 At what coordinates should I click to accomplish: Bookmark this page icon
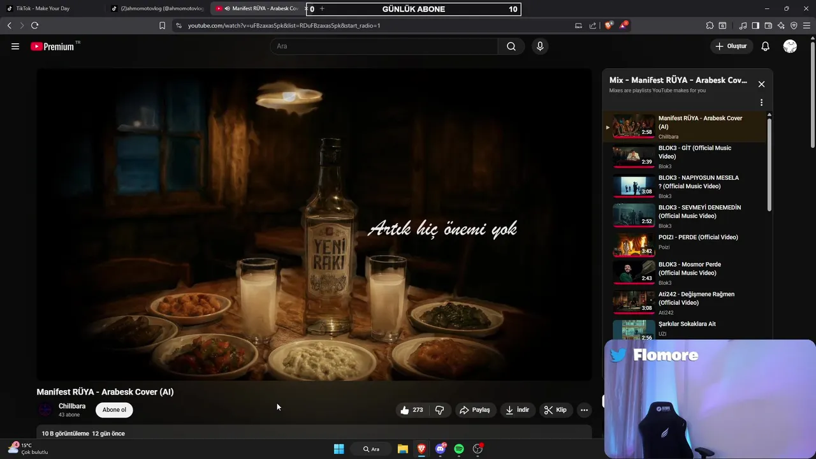162,25
